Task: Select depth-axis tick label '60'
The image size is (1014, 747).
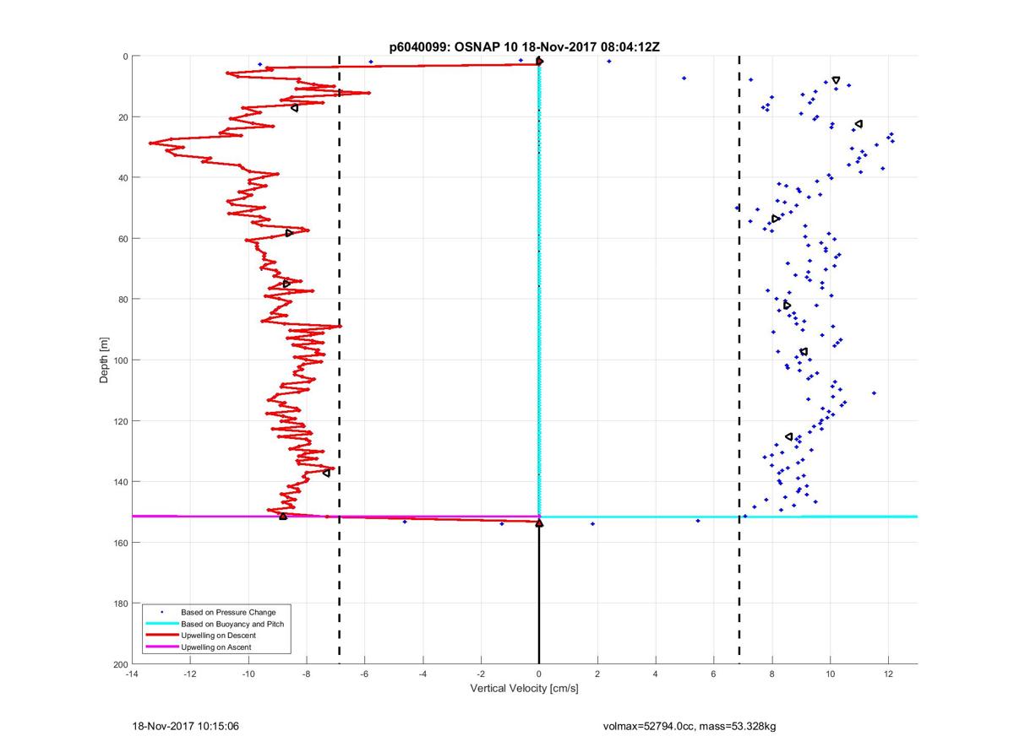Action: [123, 239]
